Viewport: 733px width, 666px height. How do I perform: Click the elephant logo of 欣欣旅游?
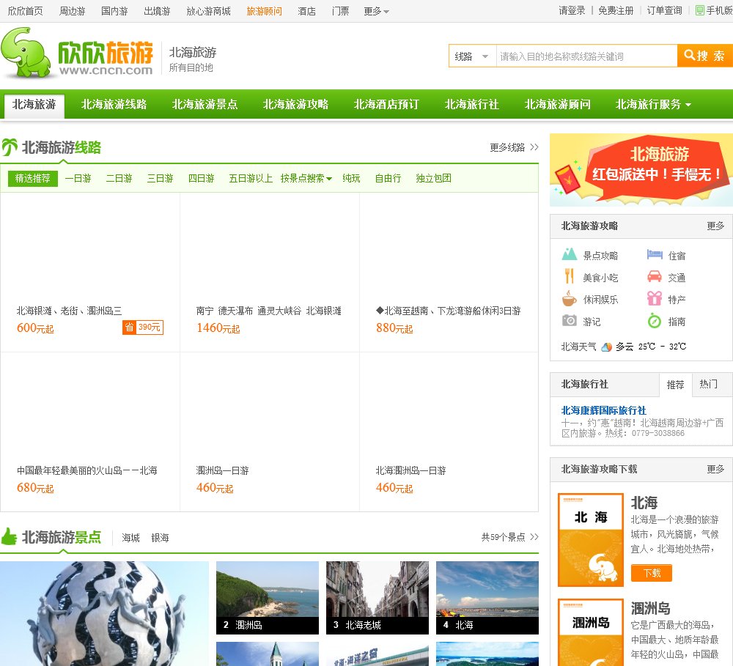click(26, 53)
